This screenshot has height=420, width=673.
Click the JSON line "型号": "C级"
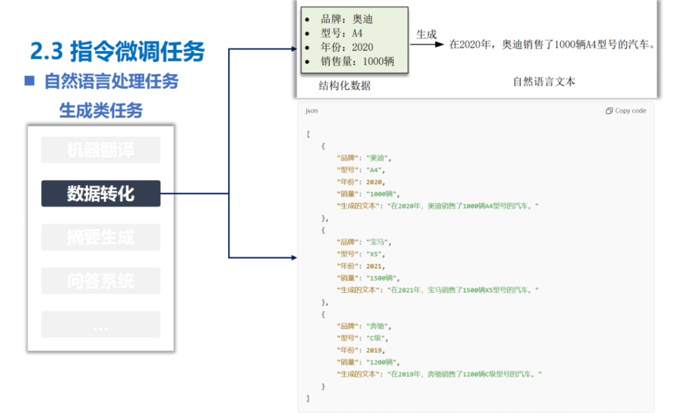(x=363, y=338)
